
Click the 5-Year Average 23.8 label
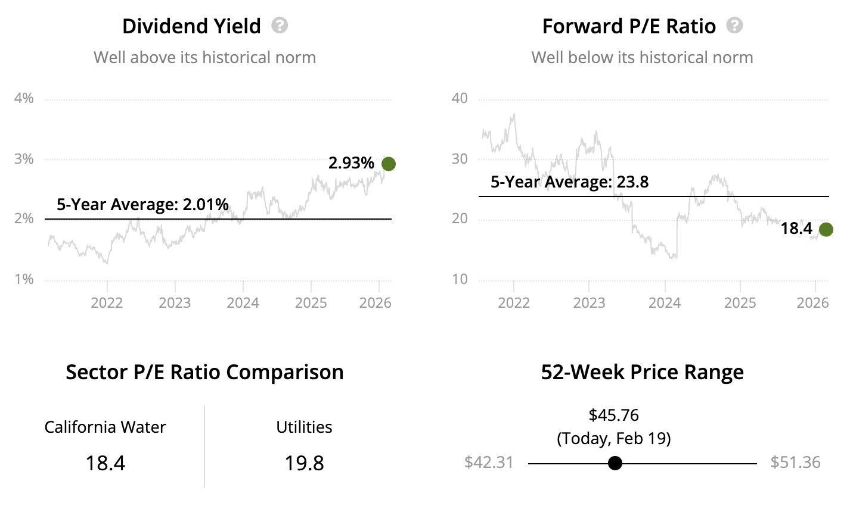click(569, 182)
